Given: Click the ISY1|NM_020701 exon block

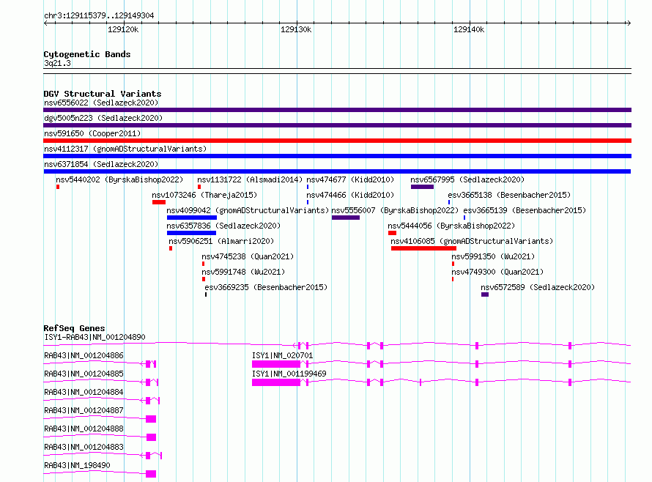Looking at the screenshot, I should click(x=276, y=364).
